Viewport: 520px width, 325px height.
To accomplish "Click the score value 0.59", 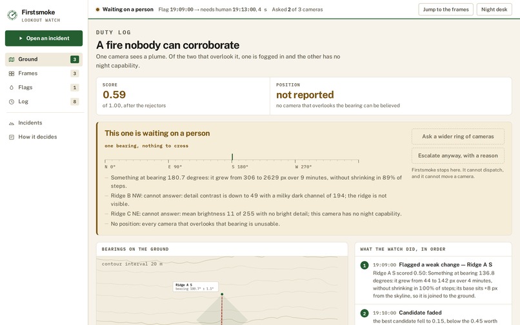I will (114, 95).
